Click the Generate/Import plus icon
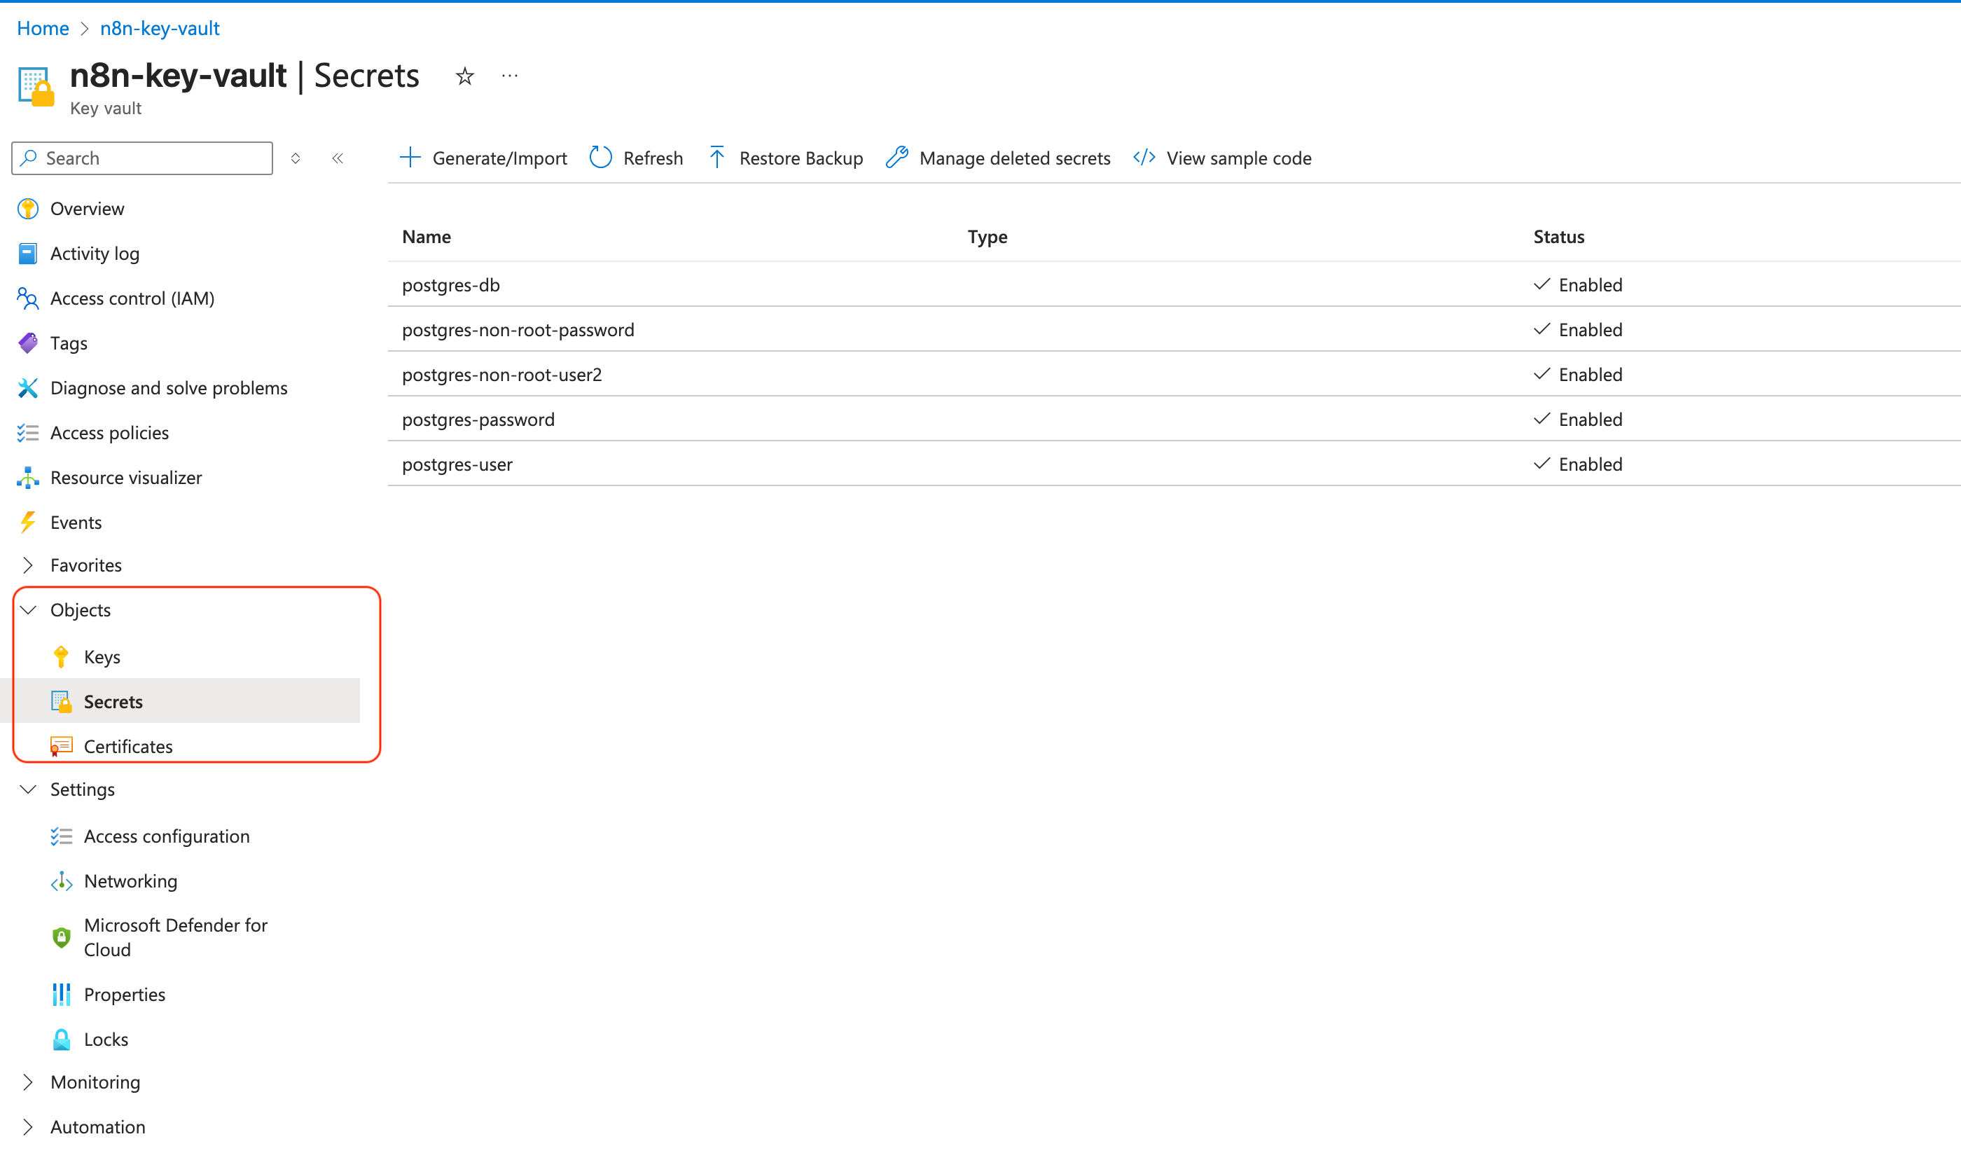This screenshot has height=1153, width=1961. point(410,158)
